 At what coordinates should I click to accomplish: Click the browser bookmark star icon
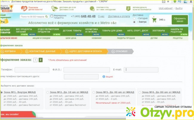pyautogui.click(x=168, y=1)
